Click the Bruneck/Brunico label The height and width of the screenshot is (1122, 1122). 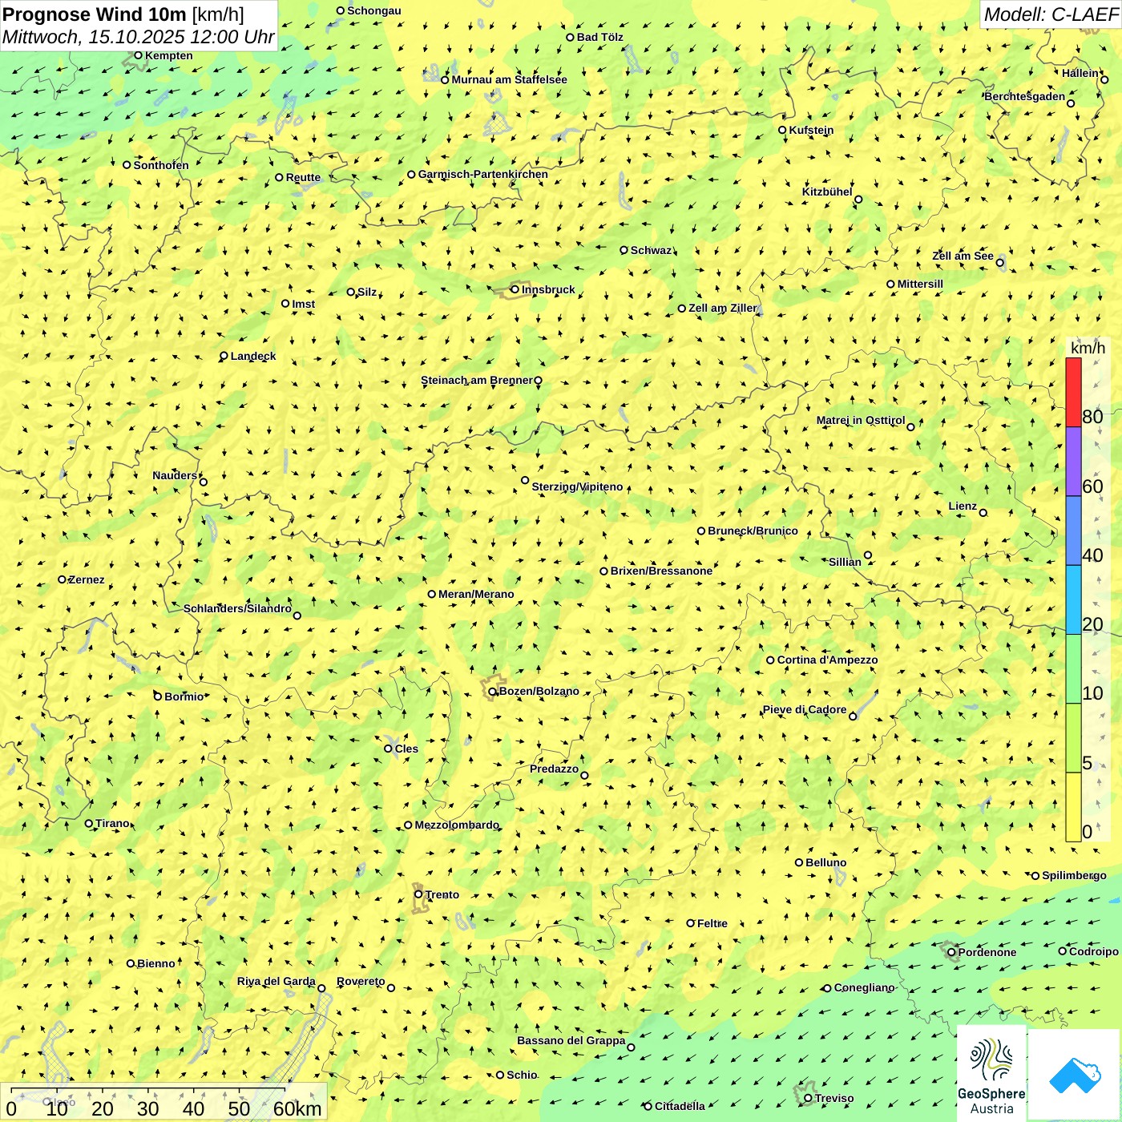(753, 531)
